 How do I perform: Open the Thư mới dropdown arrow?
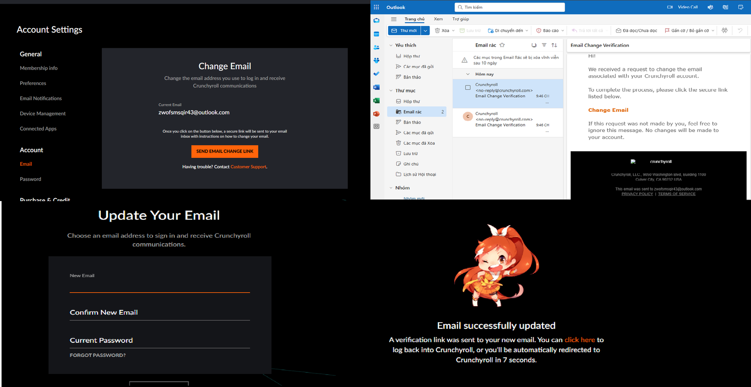click(425, 31)
